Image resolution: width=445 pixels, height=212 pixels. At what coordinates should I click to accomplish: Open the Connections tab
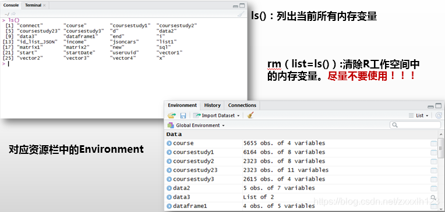242,105
